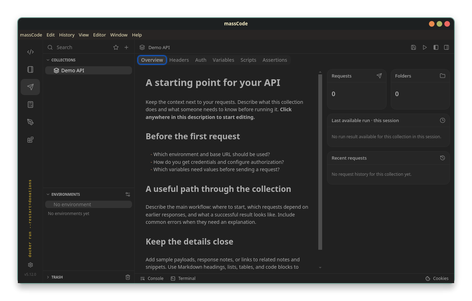The image size is (472, 301).
Task: Open the code snippets section in sidebar
Action: pyautogui.click(x=30, y=52)
